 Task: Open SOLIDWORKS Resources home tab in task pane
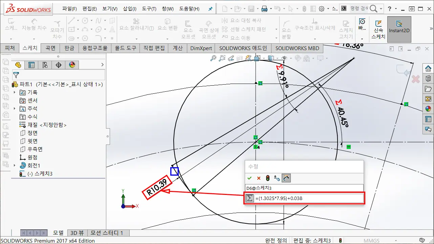[x=428, y=68]
